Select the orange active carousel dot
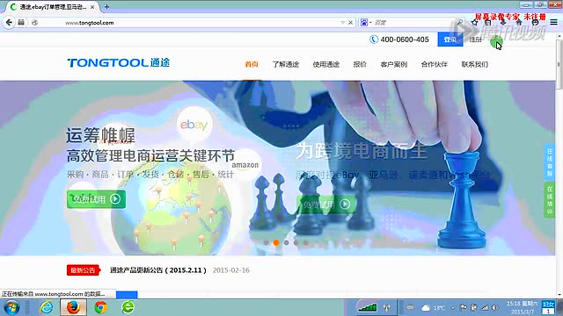Image resolution: width=563 pixels, height=316 pixels. pyautogui.click(x=276, y=242)
